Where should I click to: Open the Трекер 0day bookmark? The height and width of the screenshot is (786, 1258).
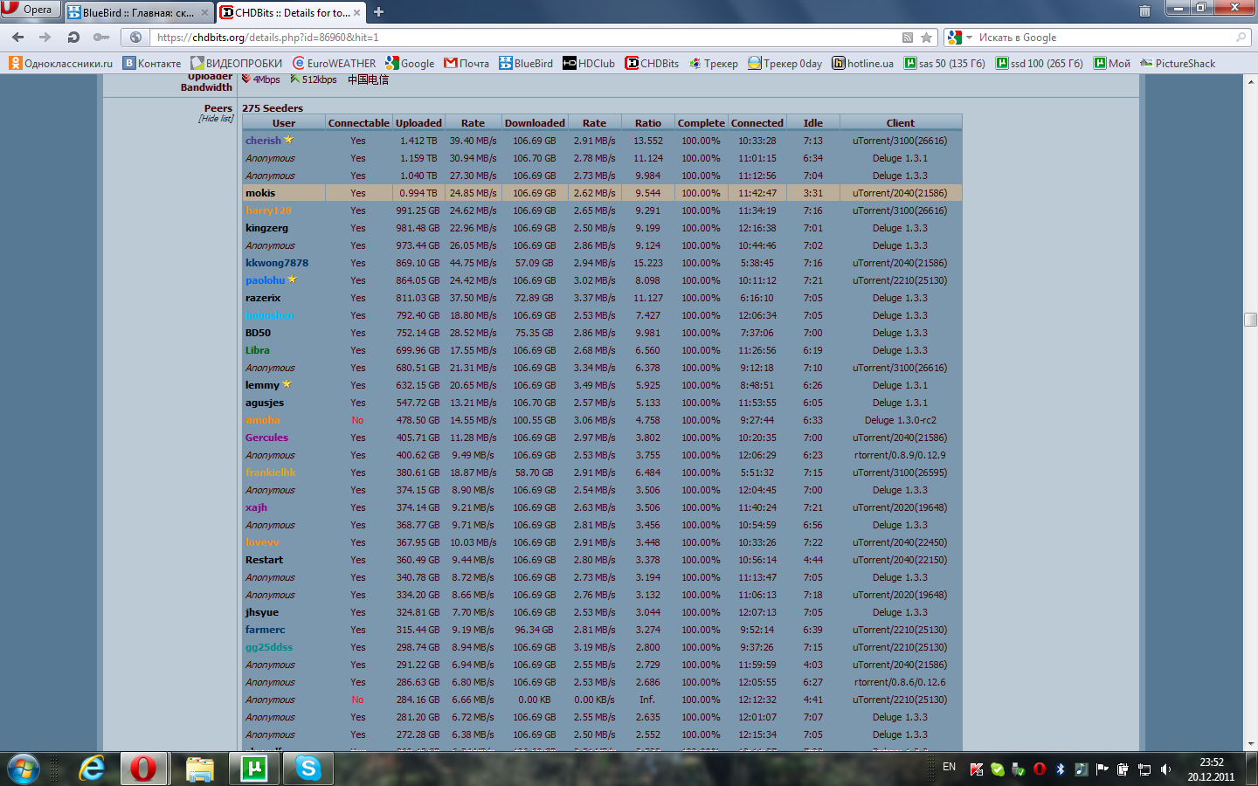(785, 63)
